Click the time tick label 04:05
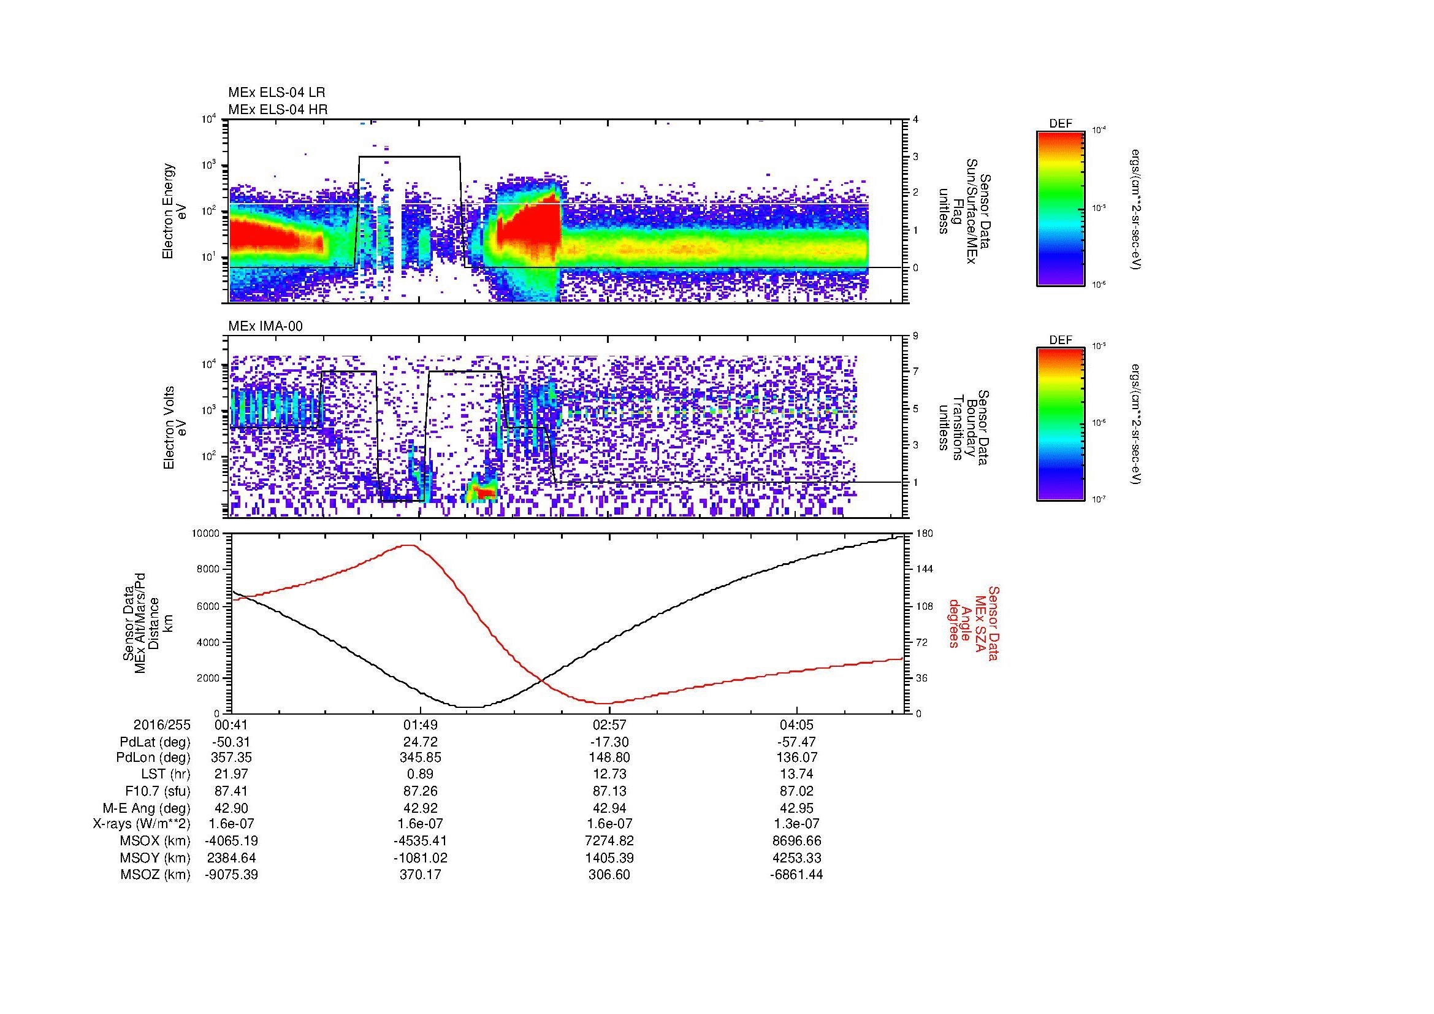This screenshot has height=1014, width=1434. (x=797, y=724)
